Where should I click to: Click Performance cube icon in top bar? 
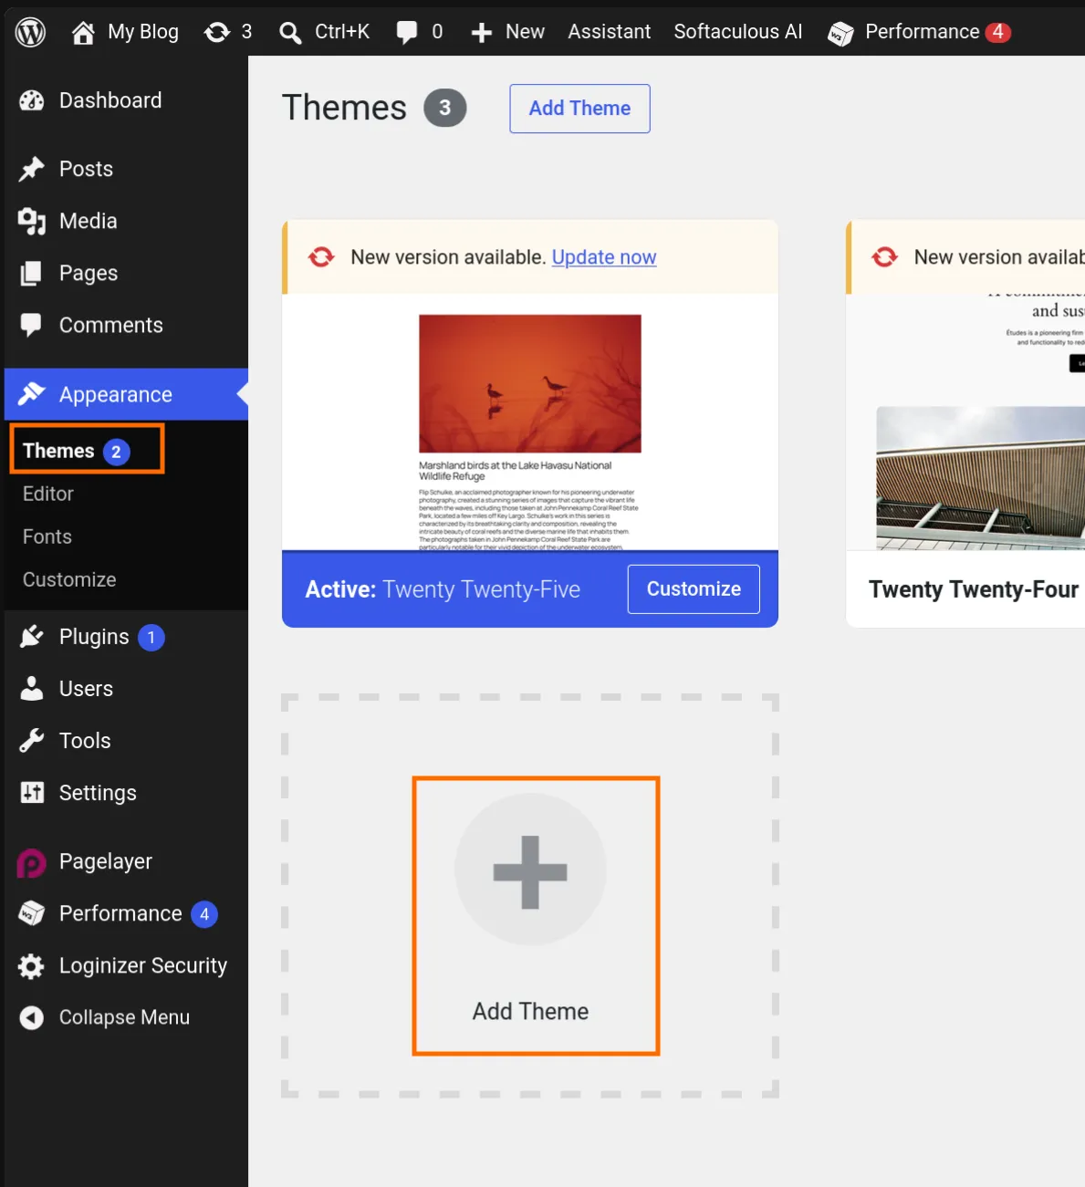coord(840,34)
